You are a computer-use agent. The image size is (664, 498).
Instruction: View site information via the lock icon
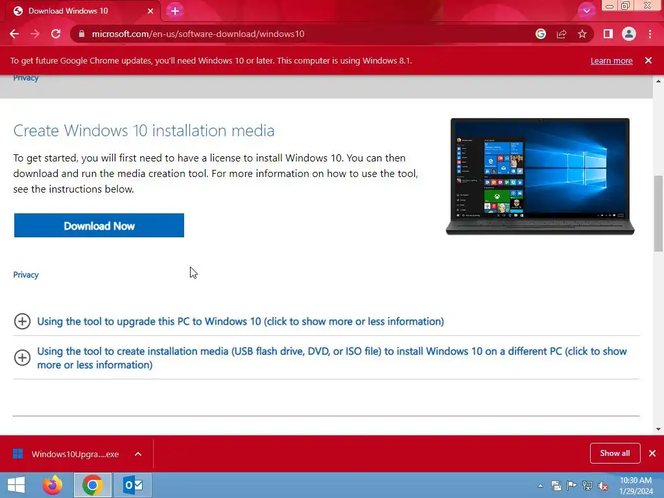[x=82, y=34]
